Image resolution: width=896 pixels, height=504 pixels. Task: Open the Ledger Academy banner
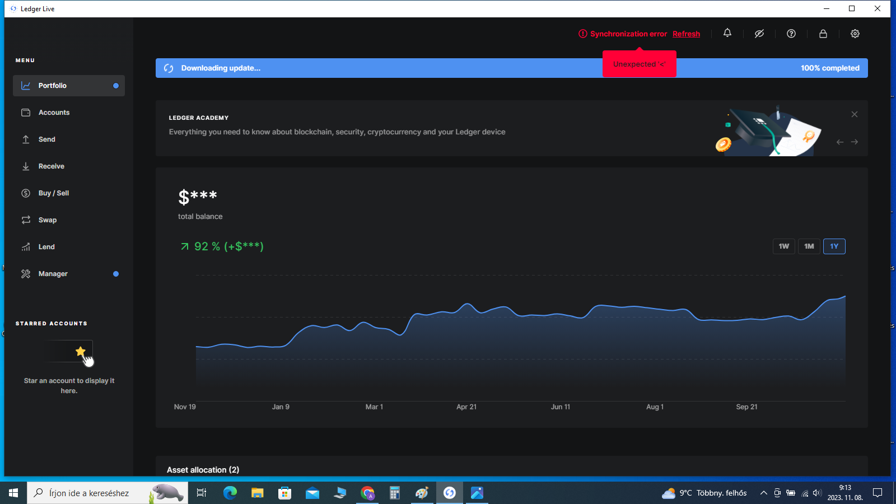(512, 128)
